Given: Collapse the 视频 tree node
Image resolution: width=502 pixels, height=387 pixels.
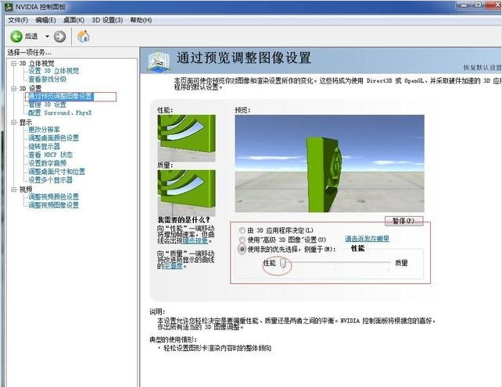Looking at the screenshot, I should coord(14,189).
